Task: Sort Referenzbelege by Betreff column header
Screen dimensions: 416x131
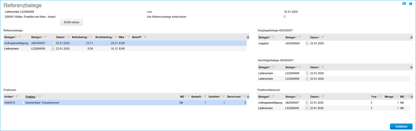Action: [136, 37]
